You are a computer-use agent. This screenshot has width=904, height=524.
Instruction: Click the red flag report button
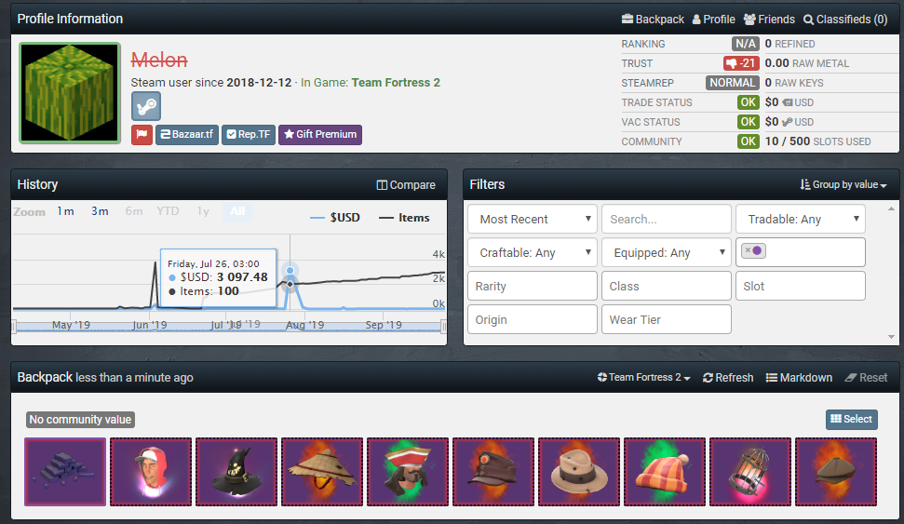(142, 134)
